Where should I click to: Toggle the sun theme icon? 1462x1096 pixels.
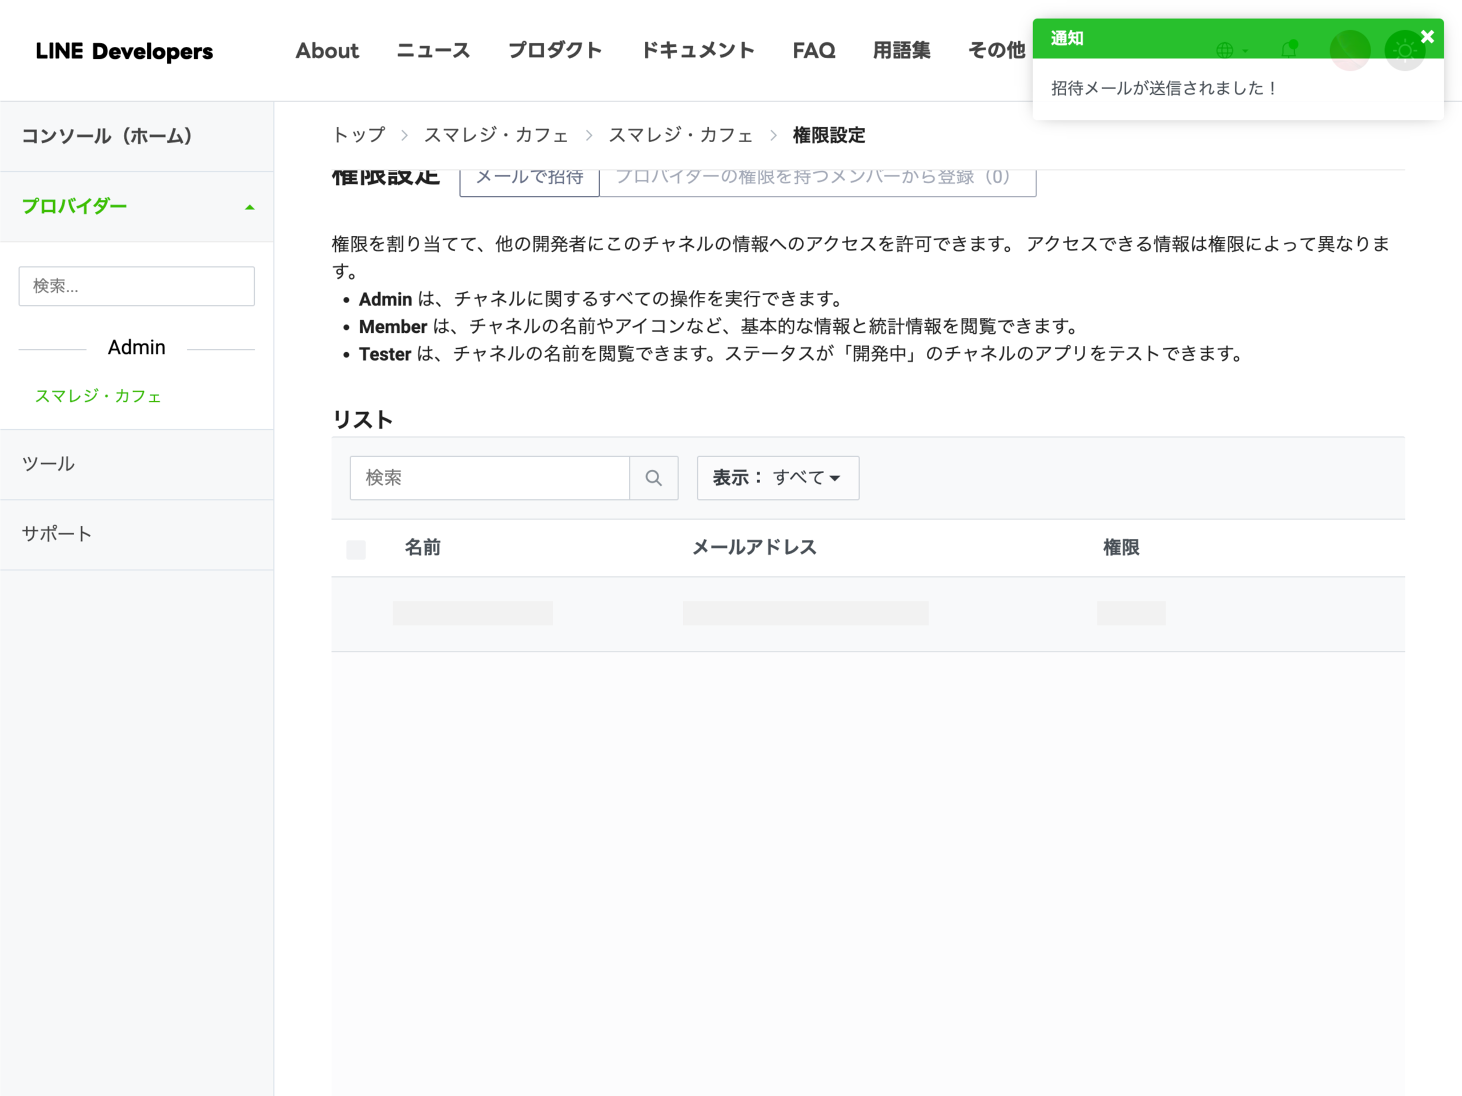(x=1405, y=50)
